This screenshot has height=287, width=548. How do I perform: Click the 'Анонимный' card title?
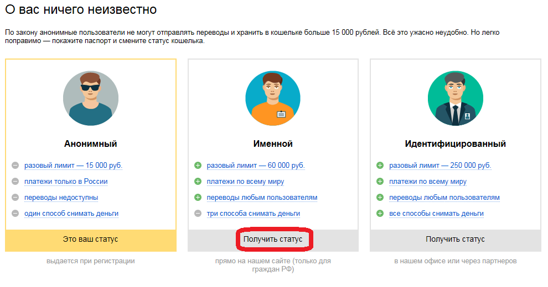pos(90,144)
